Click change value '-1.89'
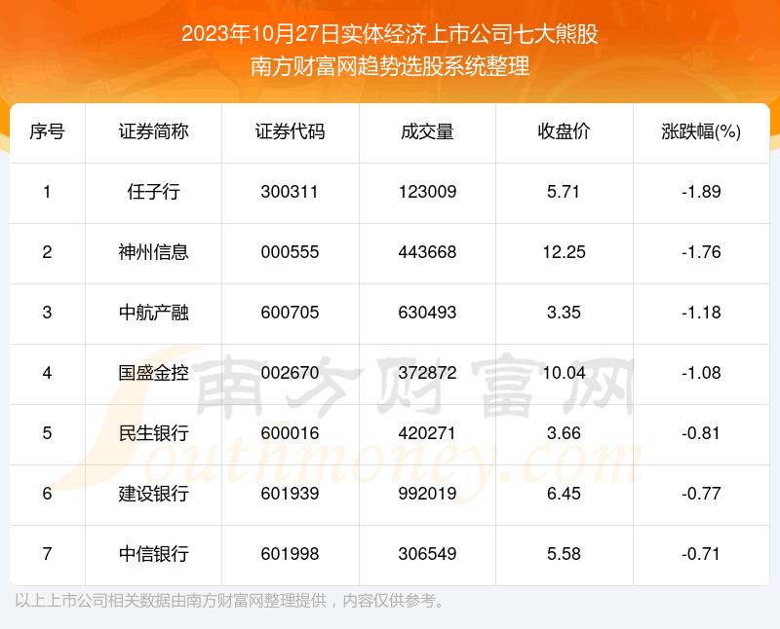The width and height of the screenshot is (780, 629). click(x=701, y=192)
